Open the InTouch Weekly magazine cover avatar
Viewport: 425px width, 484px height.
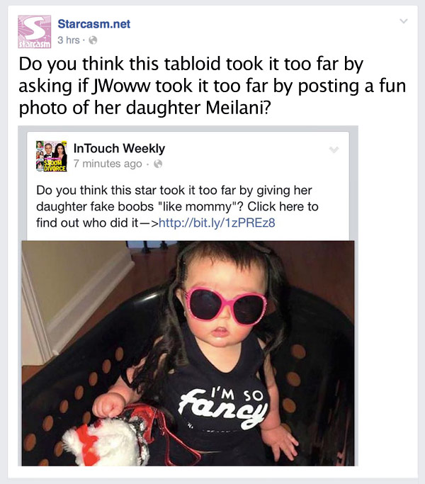tap(51, 156)
